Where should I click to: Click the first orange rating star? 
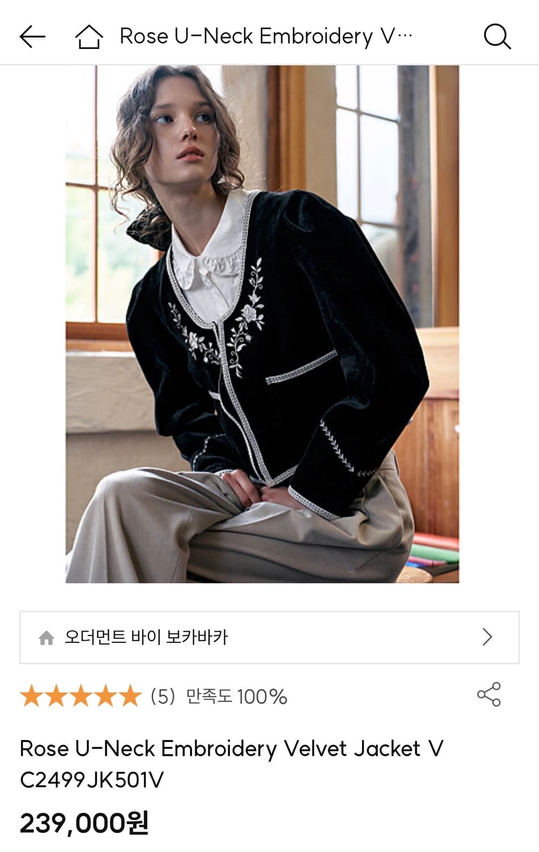[x=31, y=696]
